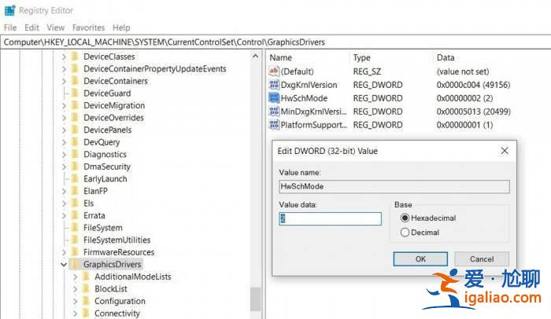Viewport: 551px width, 319px height.
Task: Click the FileSystemUtilities folder icon
Action: point(75,240)
